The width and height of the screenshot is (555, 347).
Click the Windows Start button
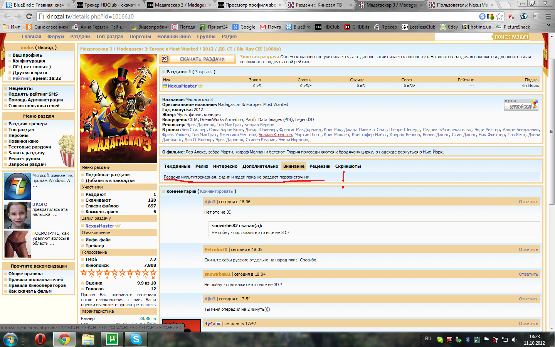(10, 339)
